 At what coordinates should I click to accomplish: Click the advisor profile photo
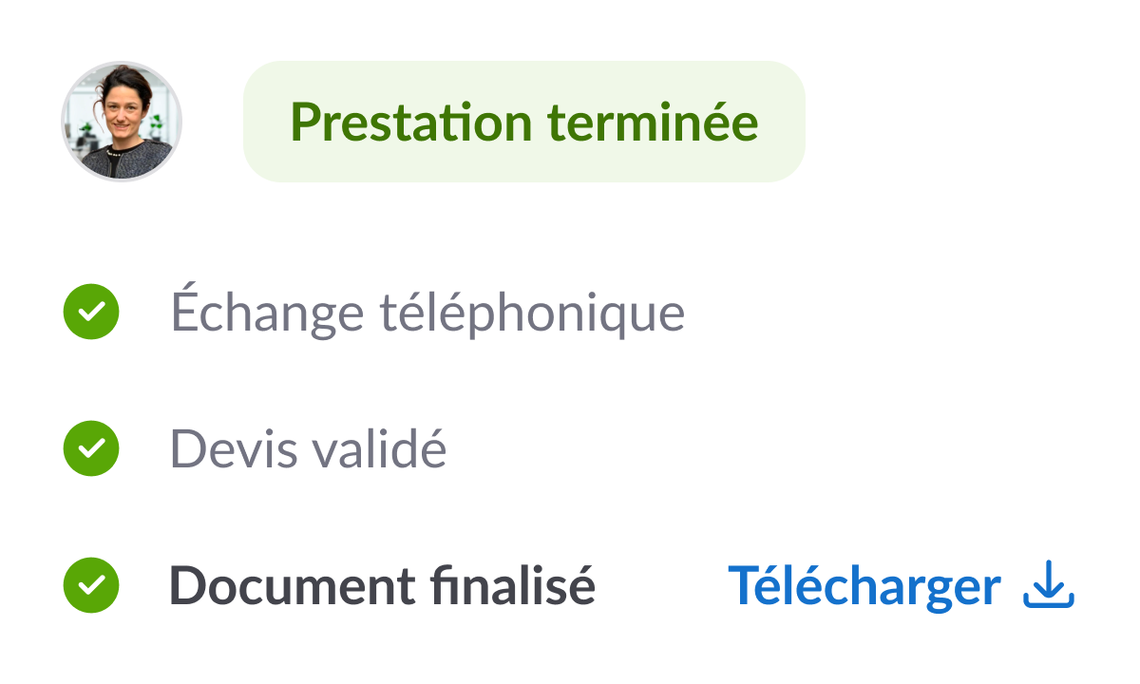pos(122,122)
